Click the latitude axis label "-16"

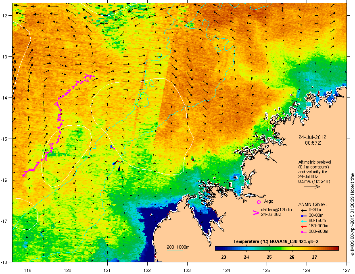[x=4, y=180]
